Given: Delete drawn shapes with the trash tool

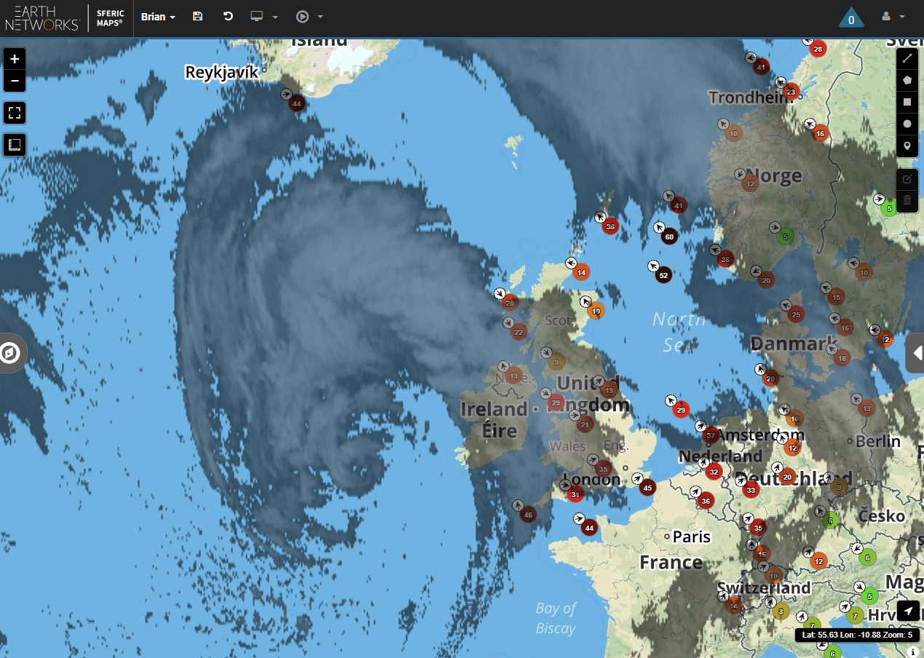Looking at the screenshot, I should point(907,200).
